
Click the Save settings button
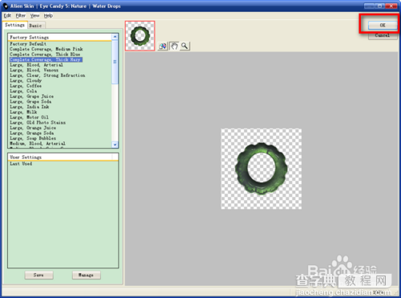(39, 275)
